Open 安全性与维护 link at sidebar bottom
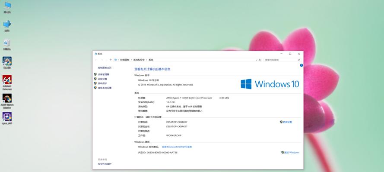 (105, 164)
